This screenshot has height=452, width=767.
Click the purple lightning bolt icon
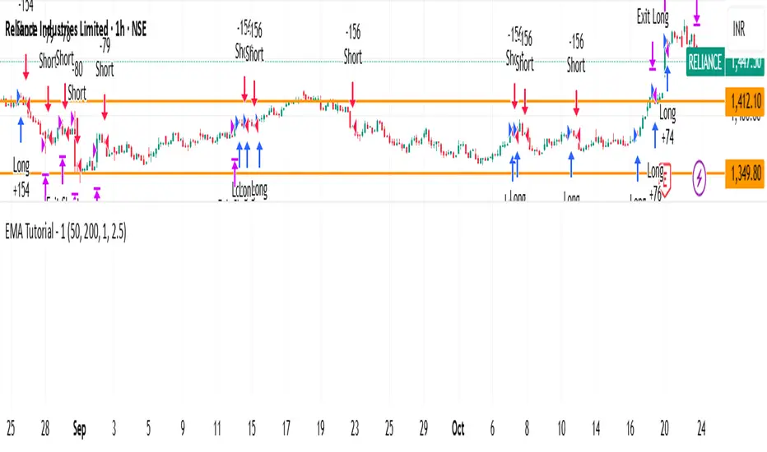coord(699,178)
